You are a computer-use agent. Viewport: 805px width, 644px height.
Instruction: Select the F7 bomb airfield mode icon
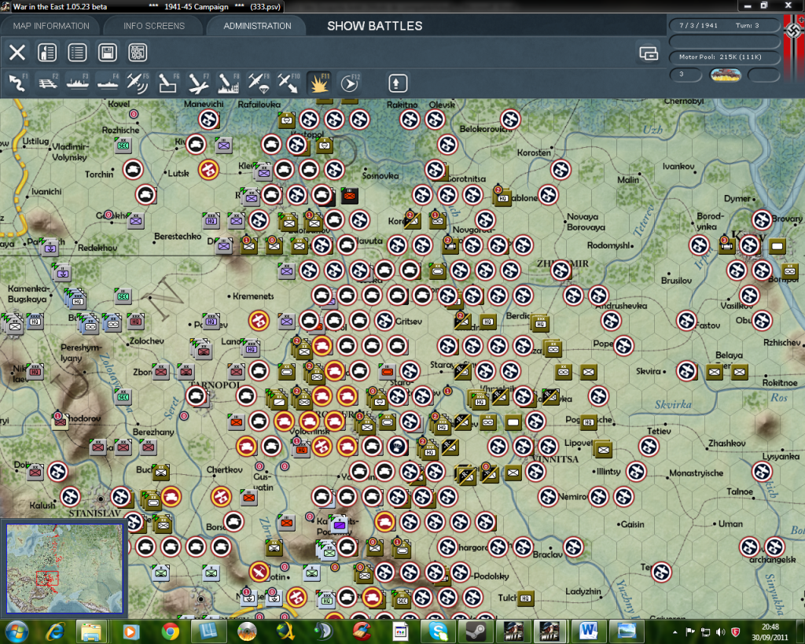click(x=198, y=83)
